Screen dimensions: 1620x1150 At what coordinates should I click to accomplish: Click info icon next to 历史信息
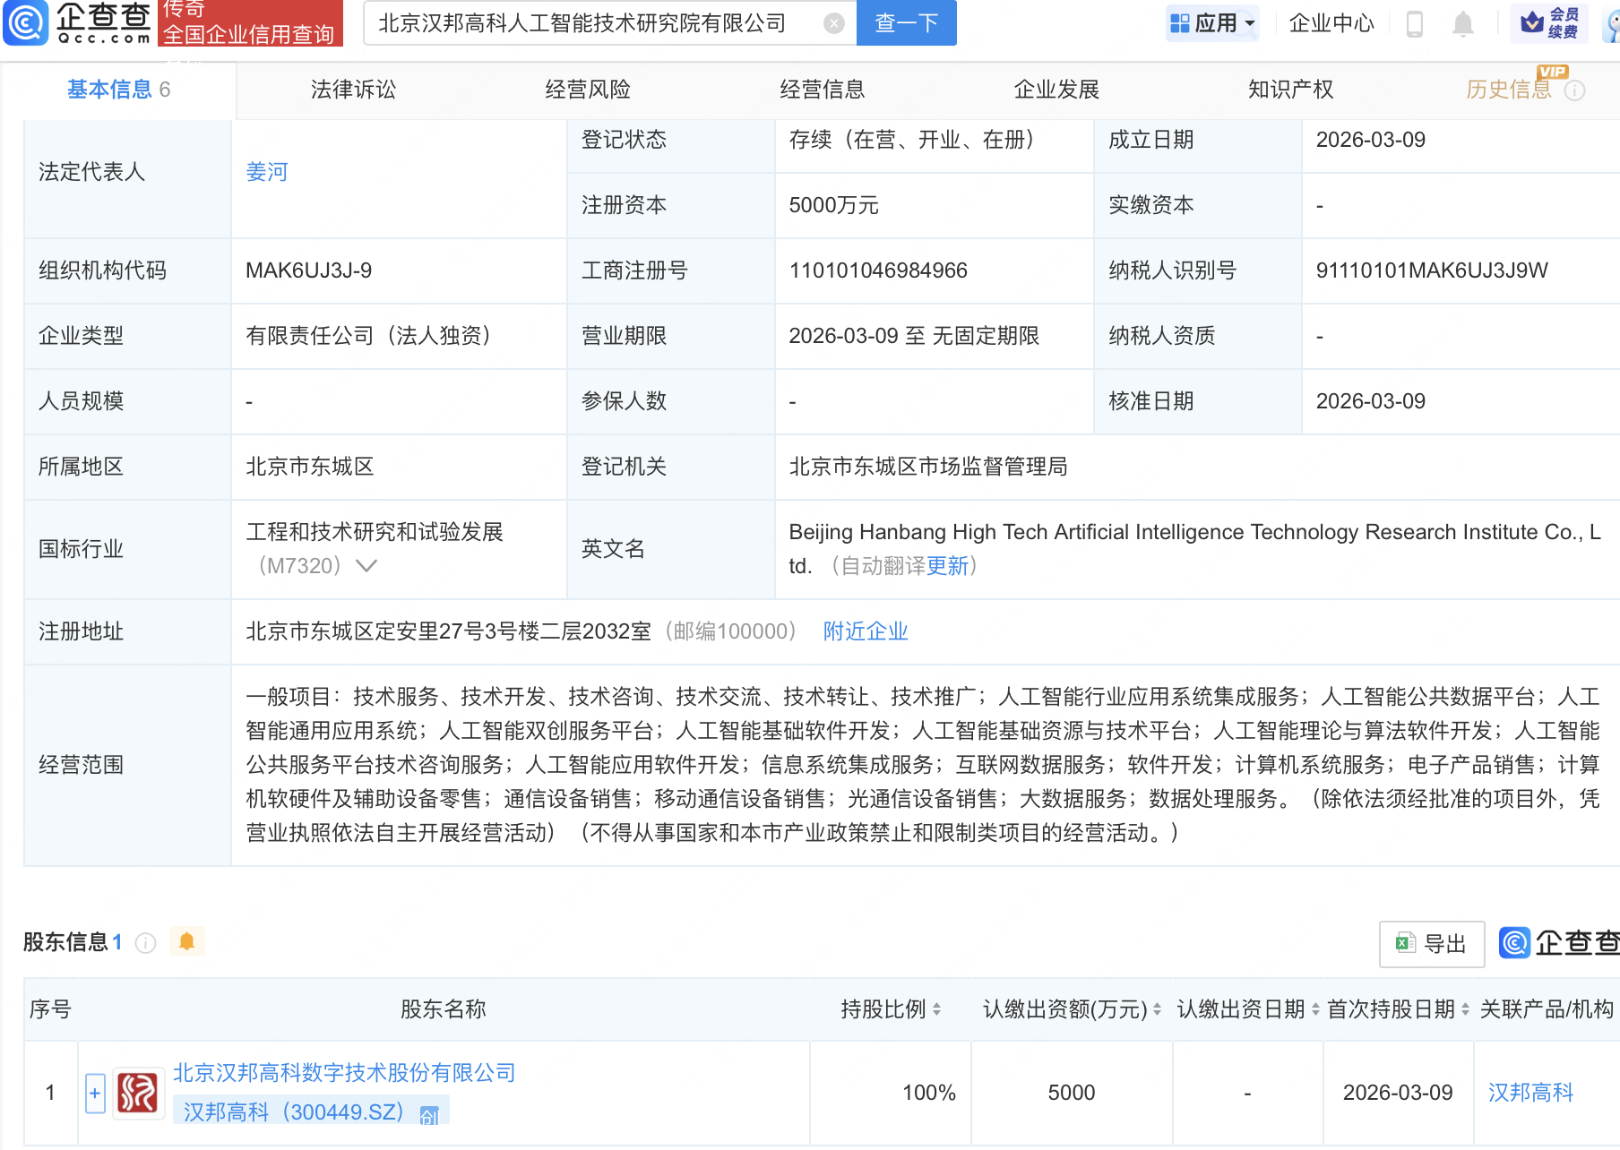(1575, 90)
